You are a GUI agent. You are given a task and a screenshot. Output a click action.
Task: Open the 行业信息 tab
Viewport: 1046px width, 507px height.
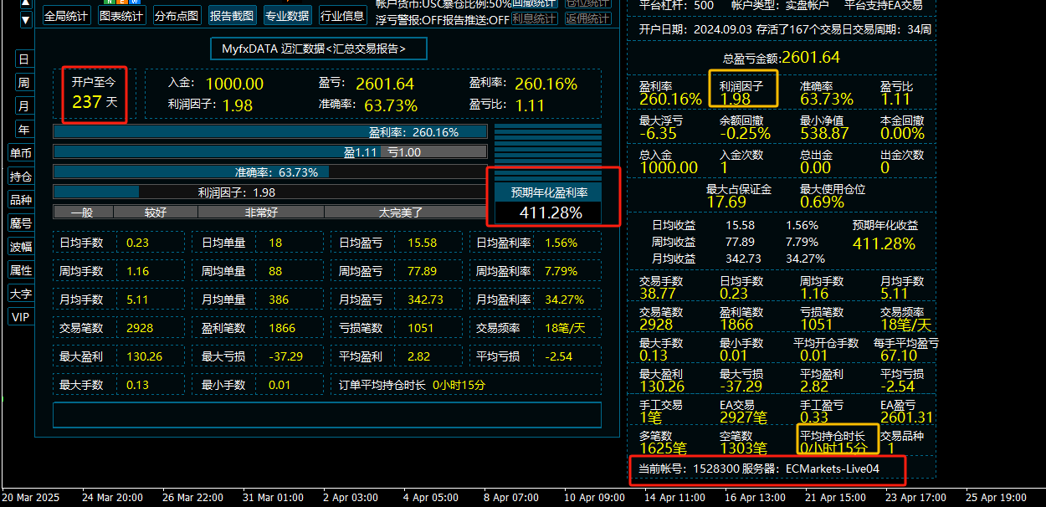point(343,15)
